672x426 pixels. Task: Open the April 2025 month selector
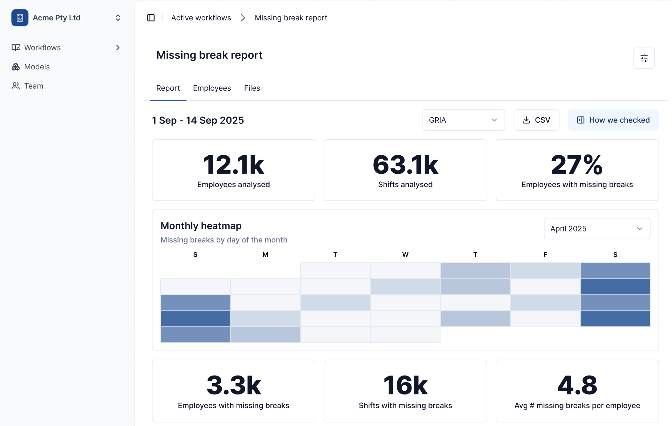[597, 229]
